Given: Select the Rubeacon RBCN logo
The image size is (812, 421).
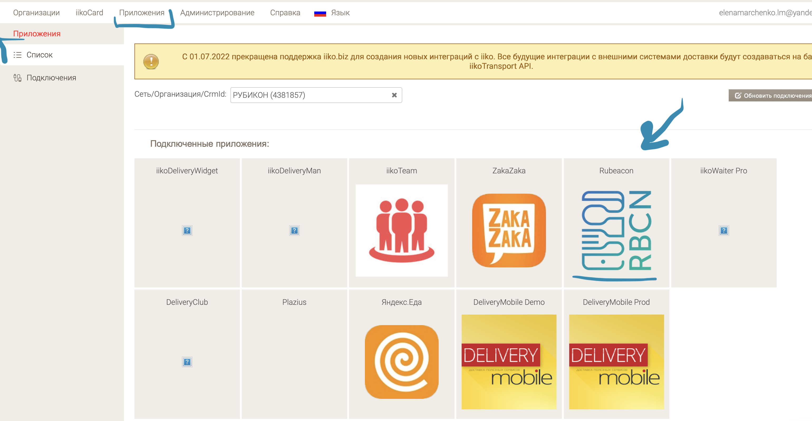Looking at the screenshot, I should [616, 230].
